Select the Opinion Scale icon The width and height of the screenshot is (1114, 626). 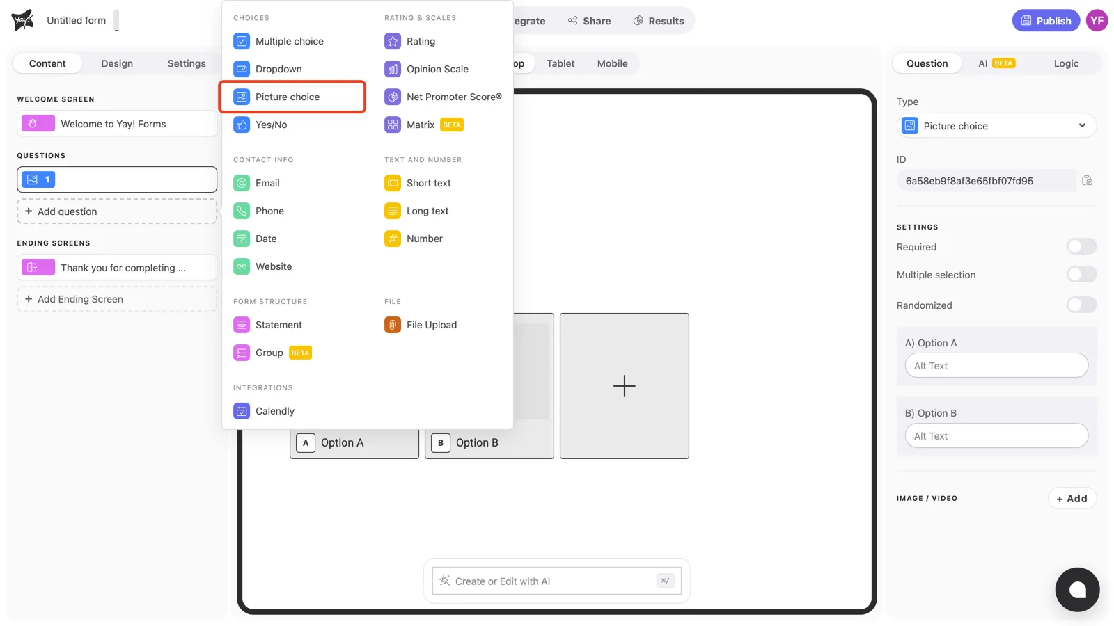[393, 69]
